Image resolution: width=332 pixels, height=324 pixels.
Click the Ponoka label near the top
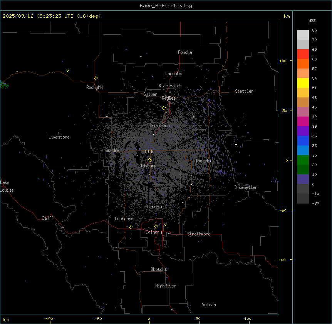pos(185,52)
